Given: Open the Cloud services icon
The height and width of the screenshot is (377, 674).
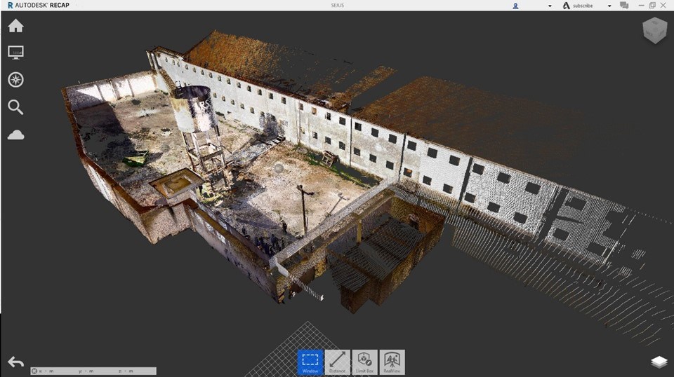Looking at the screenshot, I should tap(15, 135).
